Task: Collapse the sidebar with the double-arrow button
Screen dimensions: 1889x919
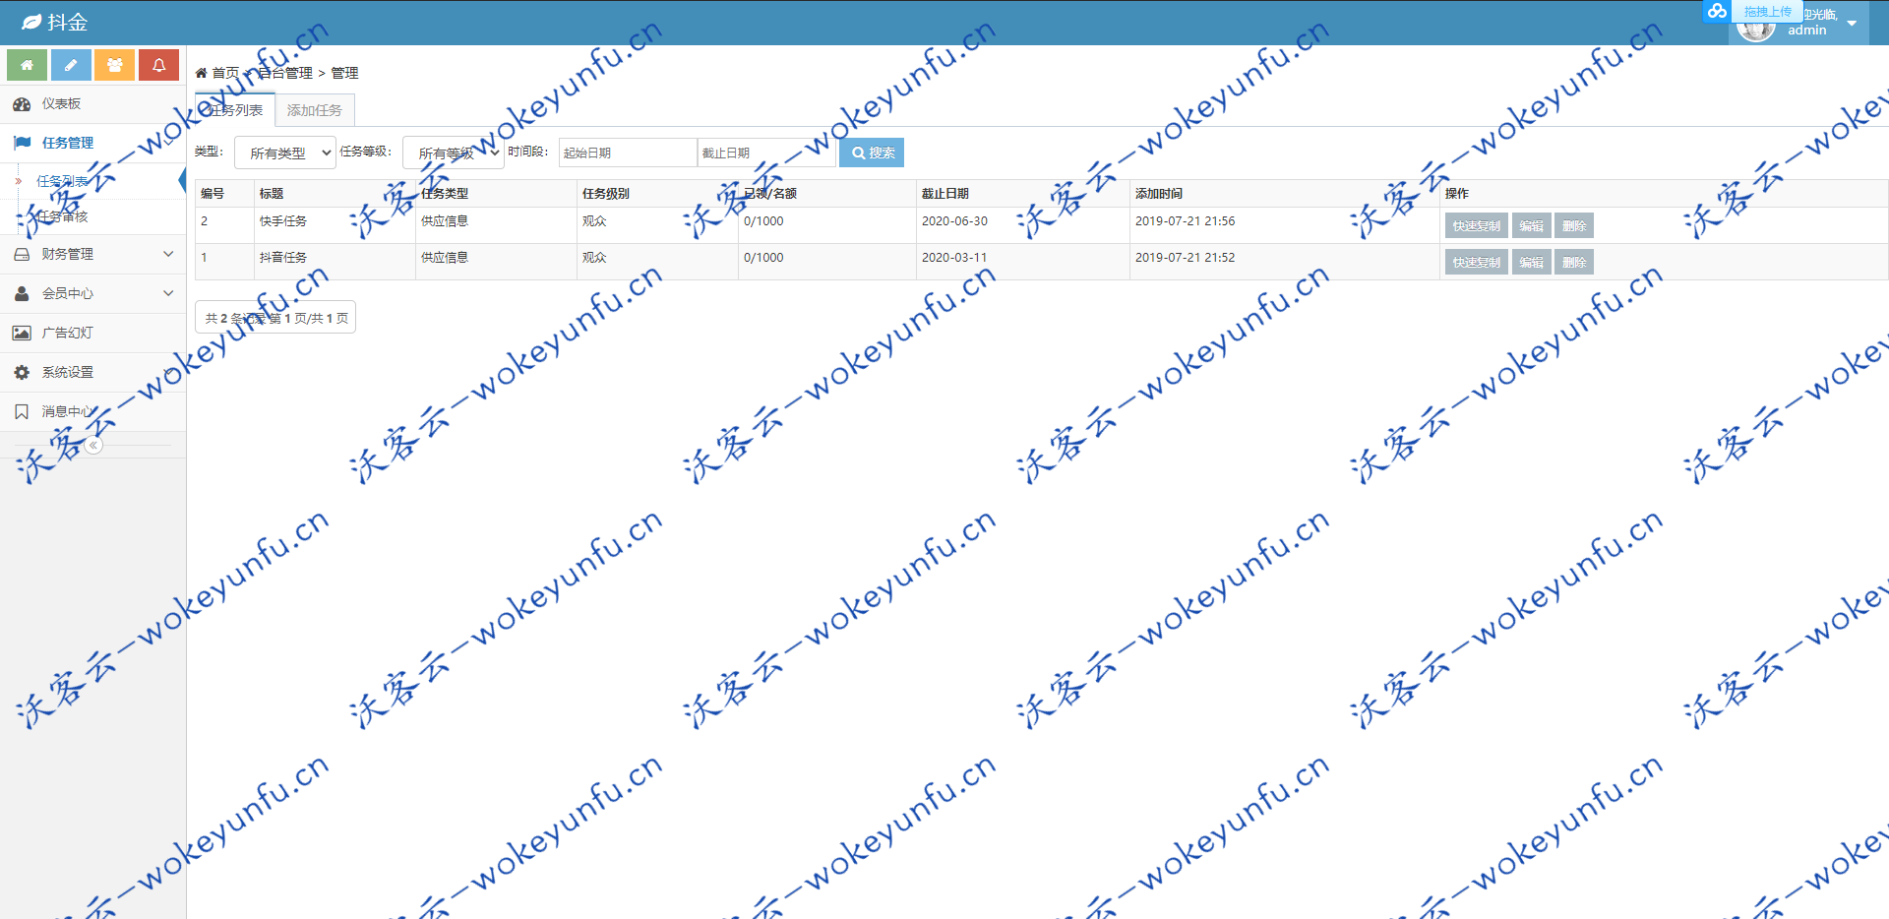Action: (x=93, y=445)
